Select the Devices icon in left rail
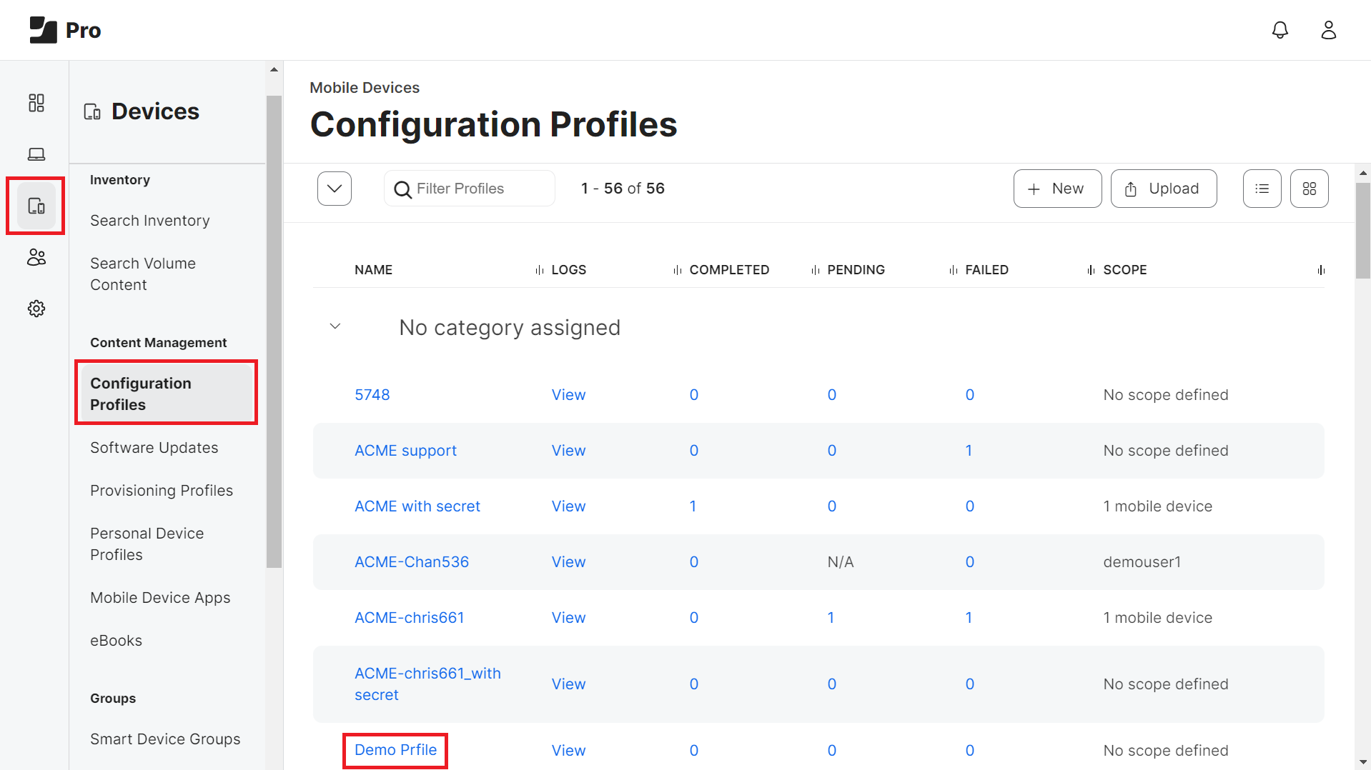 pyautogui.click(x=36, y=206)
